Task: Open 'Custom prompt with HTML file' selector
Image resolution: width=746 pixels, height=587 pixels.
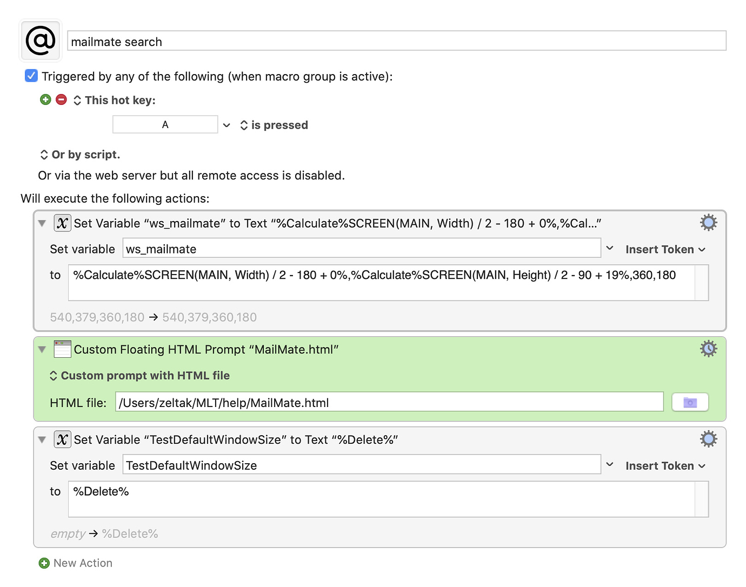Action: (x=139, y=376)
